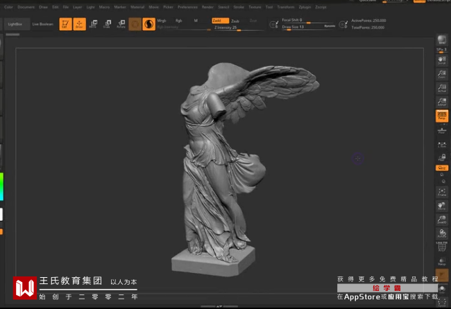Open the Stencil menu

(x=223, y=7)
